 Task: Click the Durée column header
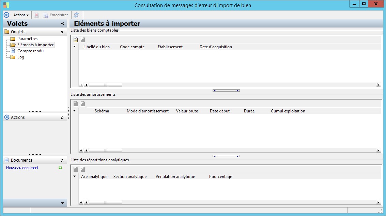pos(249,111)
